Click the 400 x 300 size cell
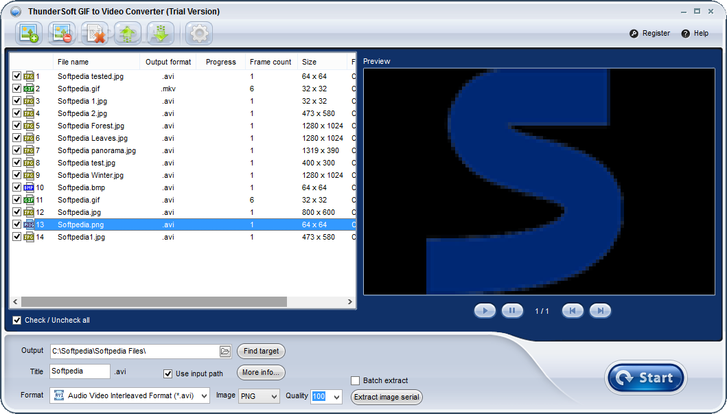The height and width of the screenshot is (414, 727). point(318,163)
